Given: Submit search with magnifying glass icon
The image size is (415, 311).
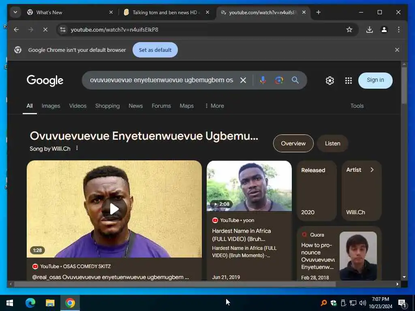Looking at the screenshot, I should pyautogui.click(x=295, y=80).
